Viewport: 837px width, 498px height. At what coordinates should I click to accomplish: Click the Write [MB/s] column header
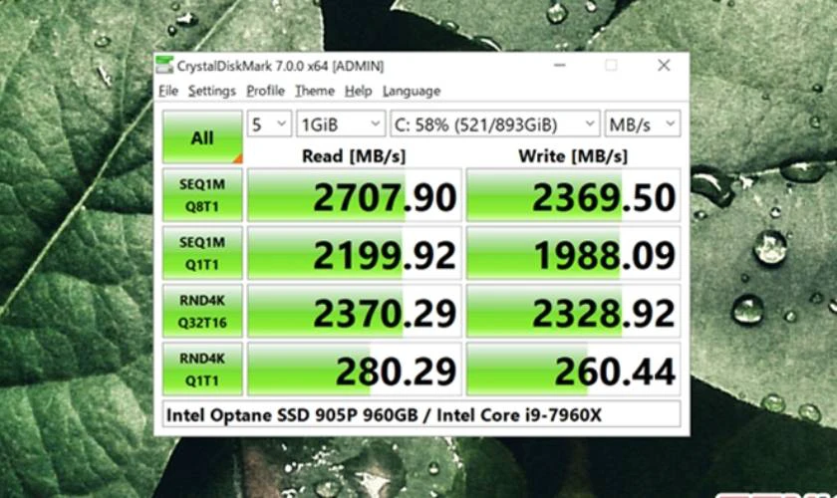coord(573,155)
